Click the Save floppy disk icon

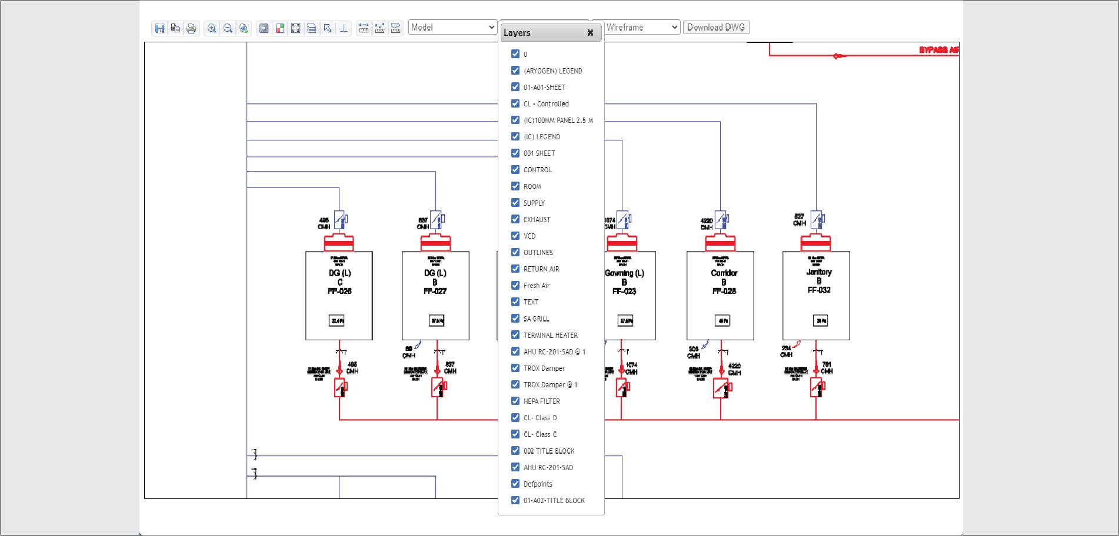[x=159, y=28]
